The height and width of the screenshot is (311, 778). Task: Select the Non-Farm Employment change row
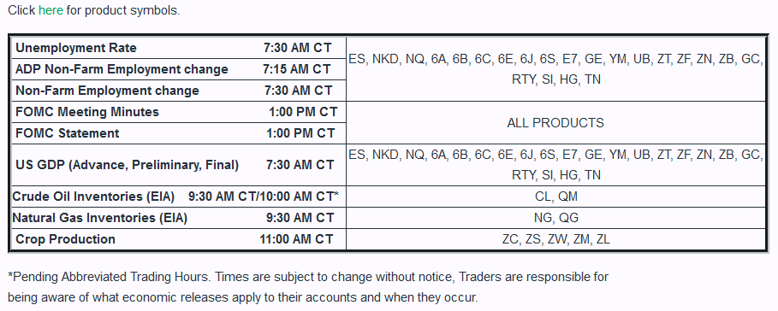[x=179, y=91]
